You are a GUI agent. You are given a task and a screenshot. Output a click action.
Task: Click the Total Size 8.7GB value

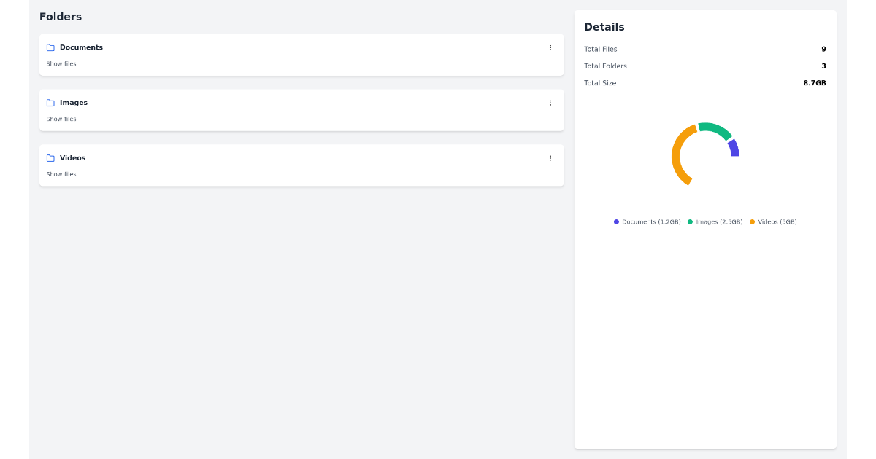[815, 83]
